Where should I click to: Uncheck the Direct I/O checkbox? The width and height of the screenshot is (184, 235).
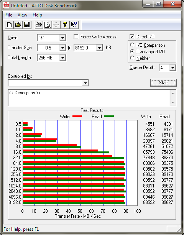point(132,37)
